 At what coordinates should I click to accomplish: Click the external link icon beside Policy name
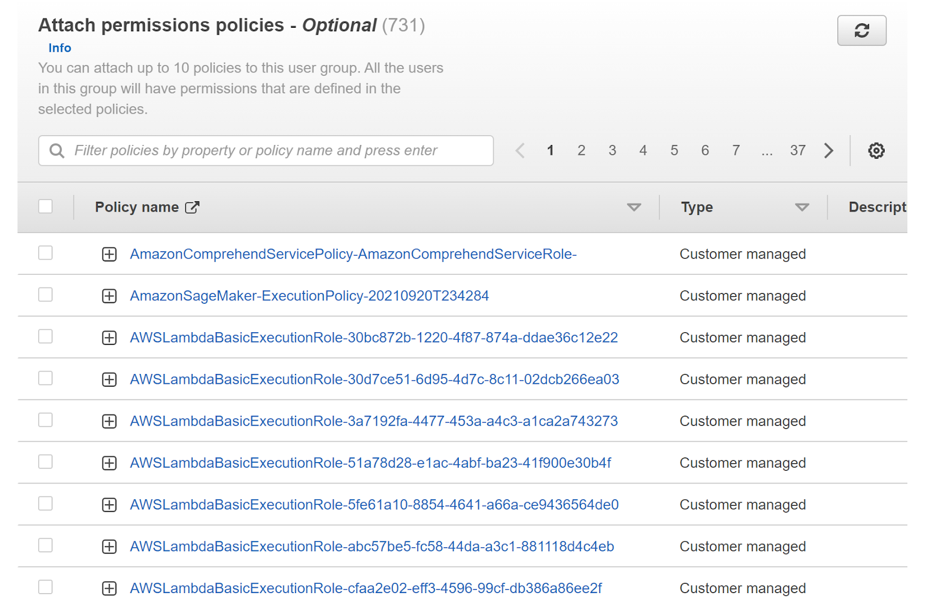tap(192, 208)
